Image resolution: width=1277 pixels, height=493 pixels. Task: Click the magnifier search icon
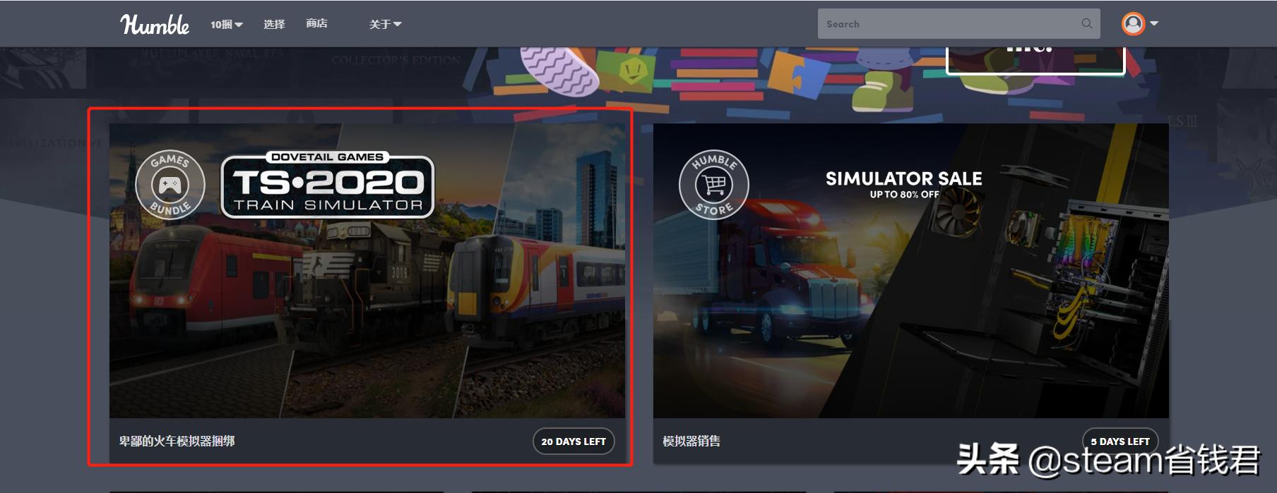1087,24
